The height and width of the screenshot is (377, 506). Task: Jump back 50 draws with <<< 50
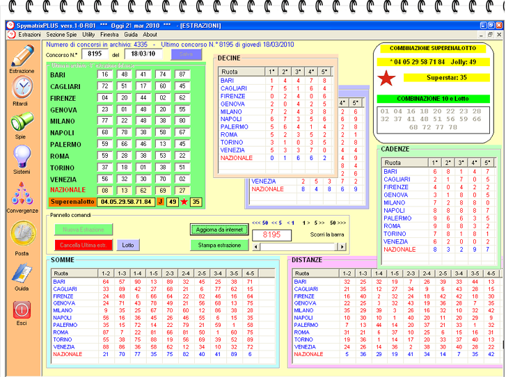click(260, 223)
